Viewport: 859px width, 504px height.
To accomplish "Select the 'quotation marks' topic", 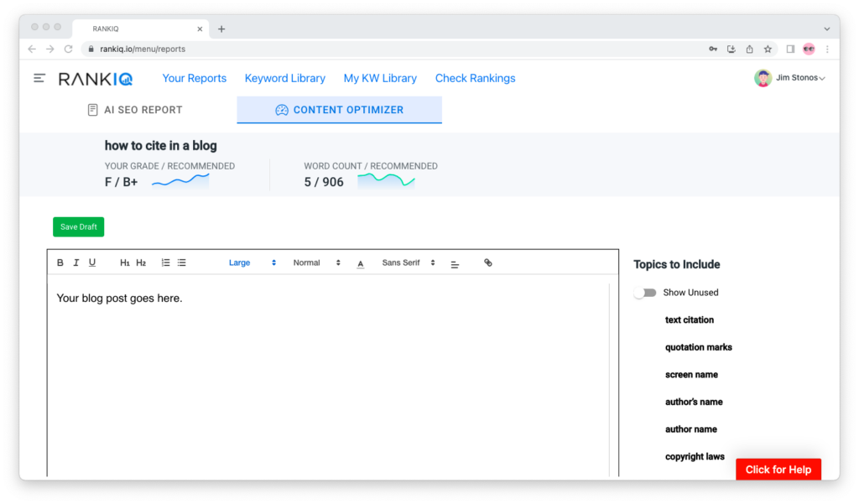I will (x=699, y=347).
